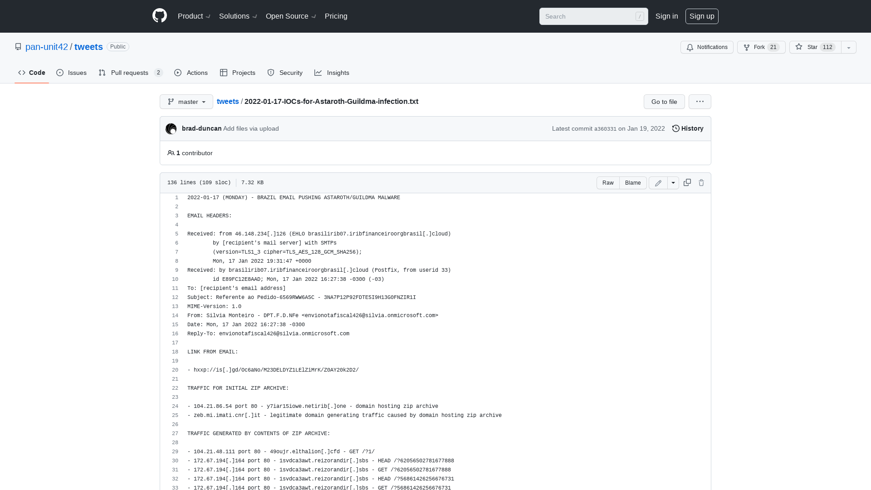Image resolution: width=871 pixels, height=490 pixels.
Task: View file History
Action: [x=688, y=128]
